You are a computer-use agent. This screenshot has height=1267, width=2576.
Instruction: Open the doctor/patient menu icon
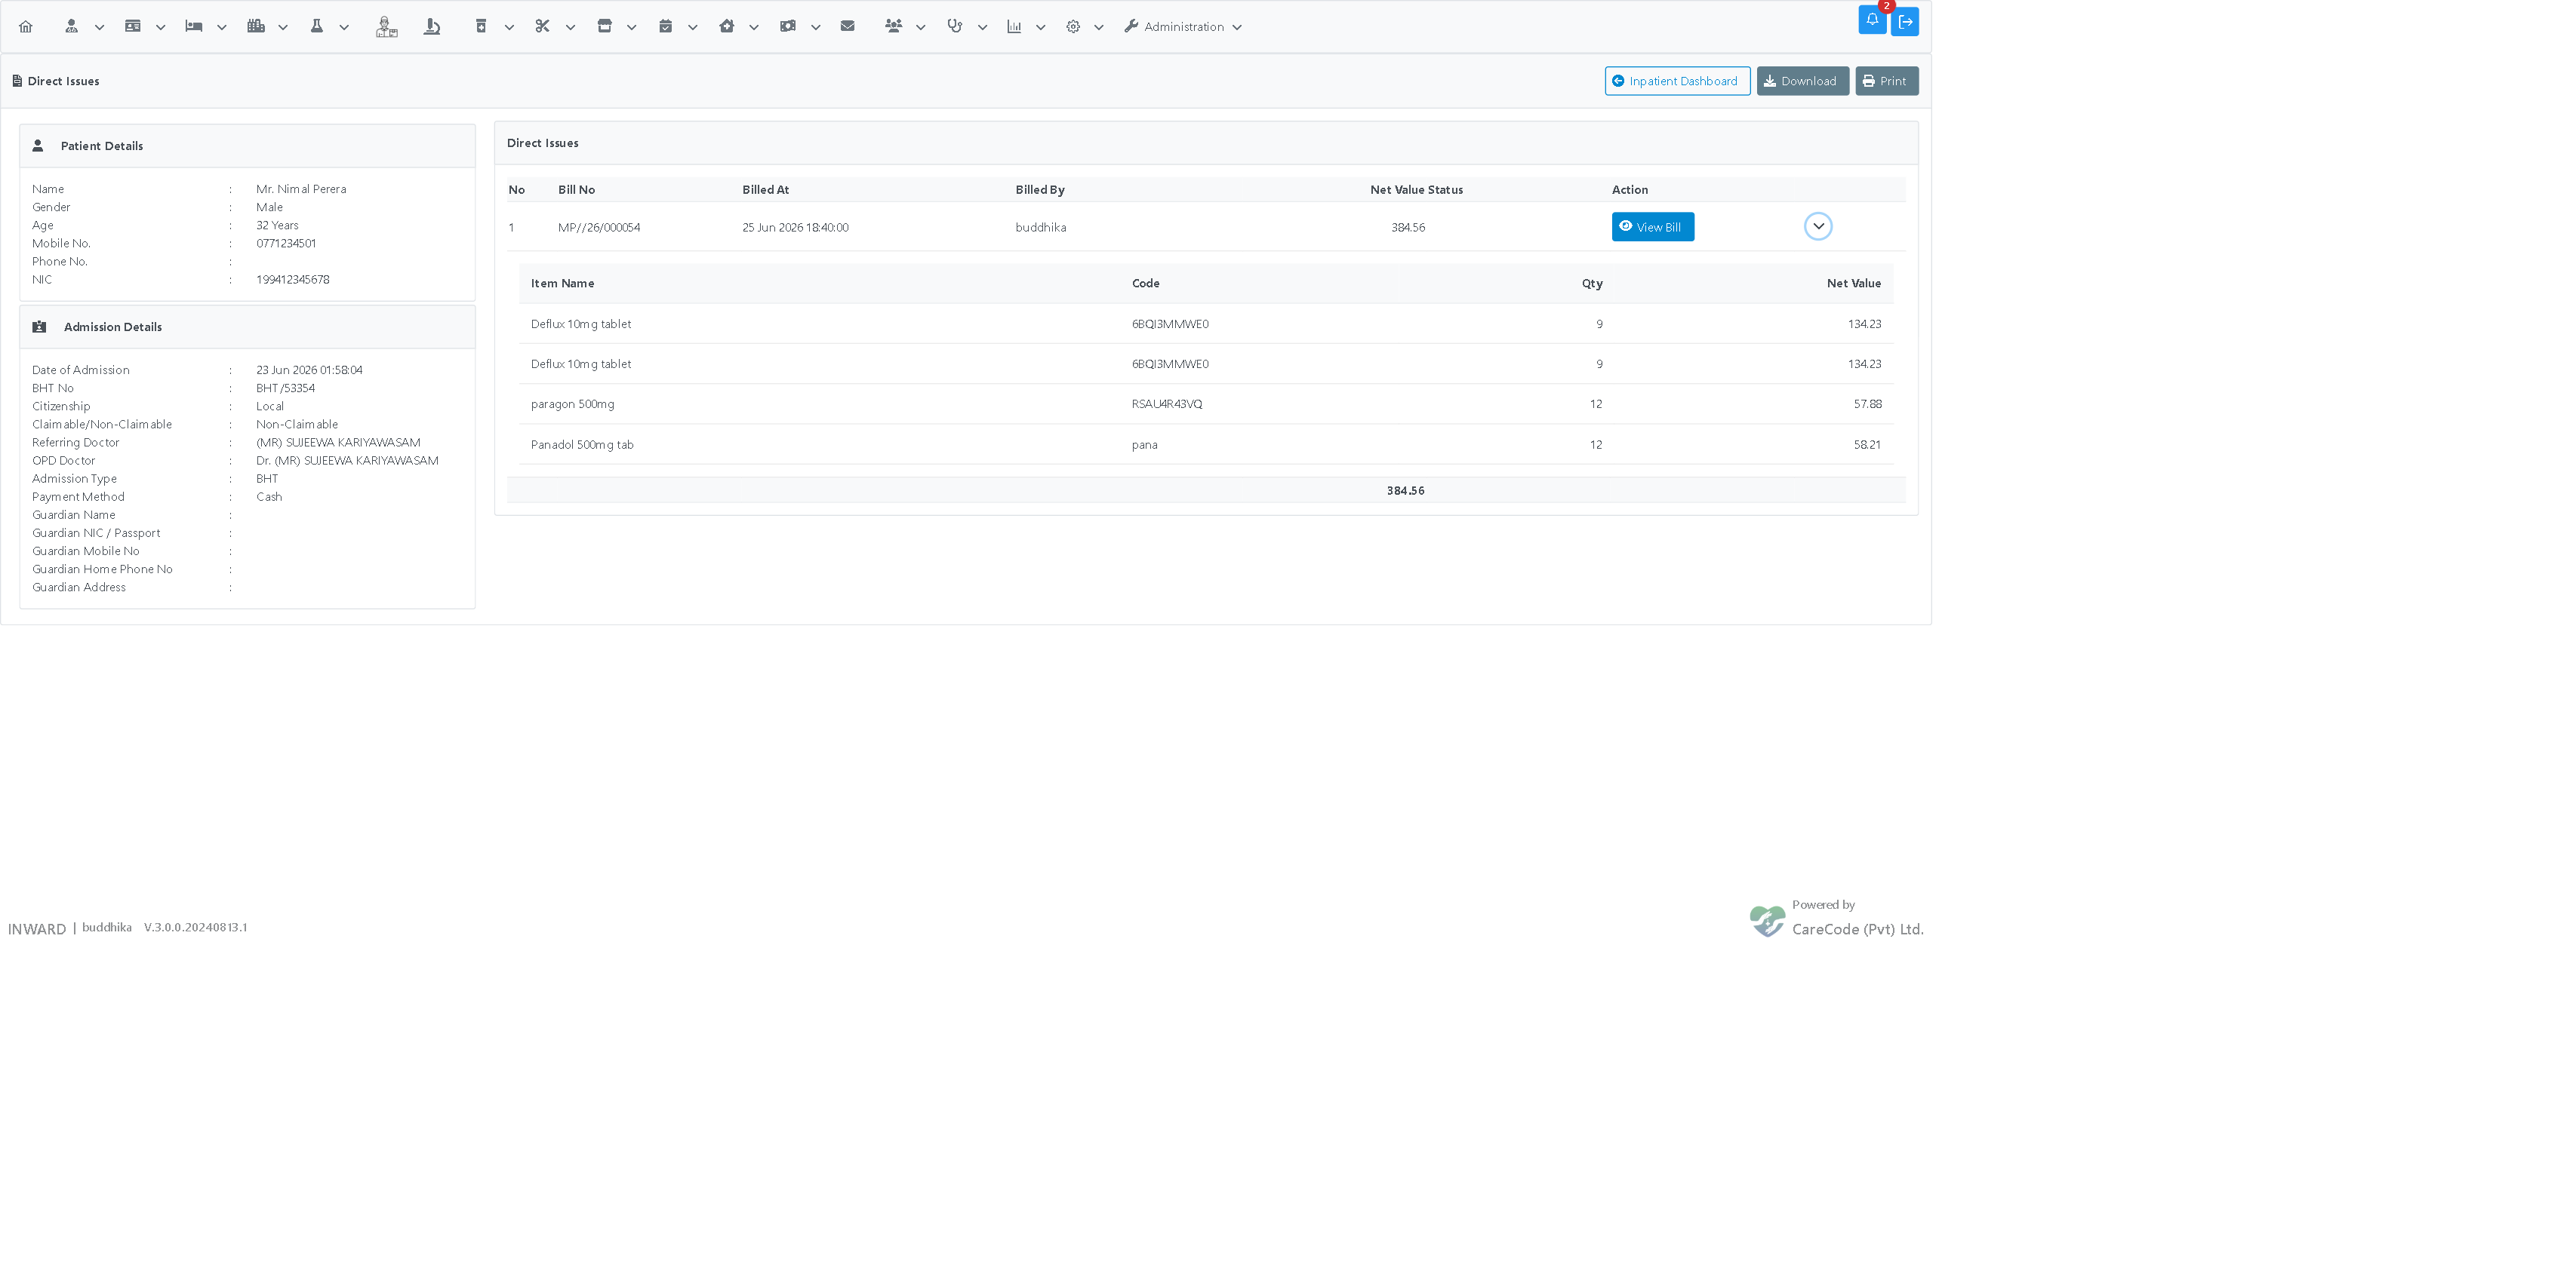point(71,27)
